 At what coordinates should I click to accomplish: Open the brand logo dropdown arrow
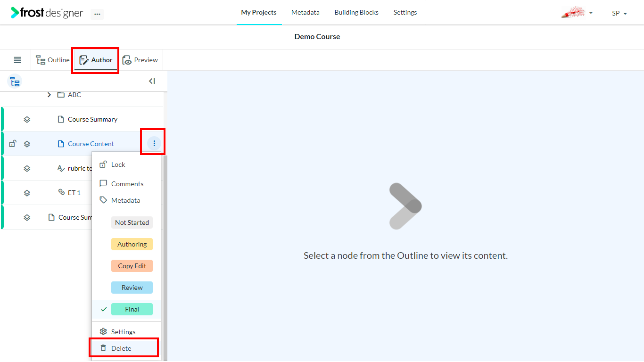click(591, 13)
